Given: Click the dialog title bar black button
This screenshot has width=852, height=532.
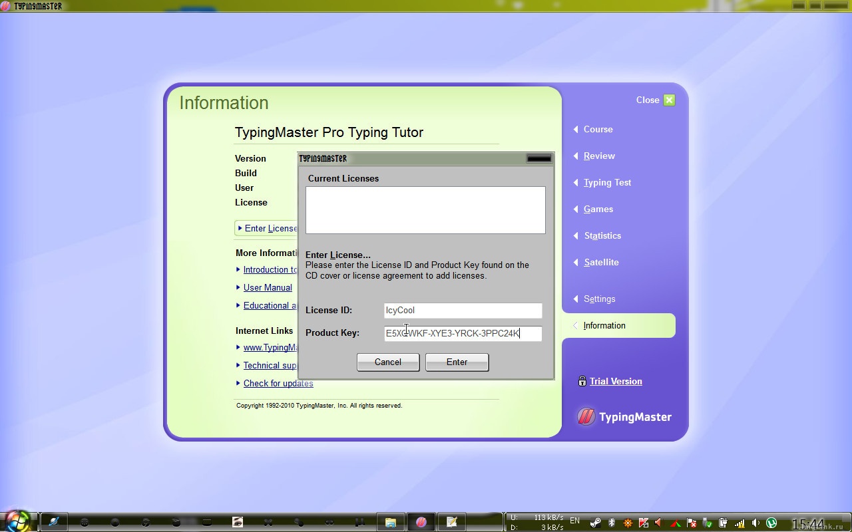Looking at the screenshot, I should click(539, 158).
